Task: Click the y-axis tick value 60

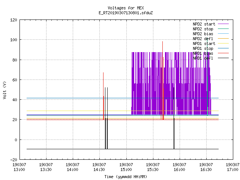Action: pos(15,80)
